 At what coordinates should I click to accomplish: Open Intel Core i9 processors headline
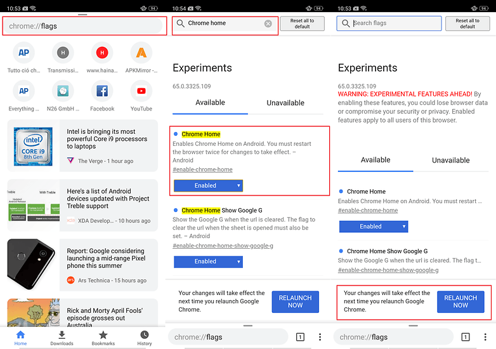coord(107,139)
